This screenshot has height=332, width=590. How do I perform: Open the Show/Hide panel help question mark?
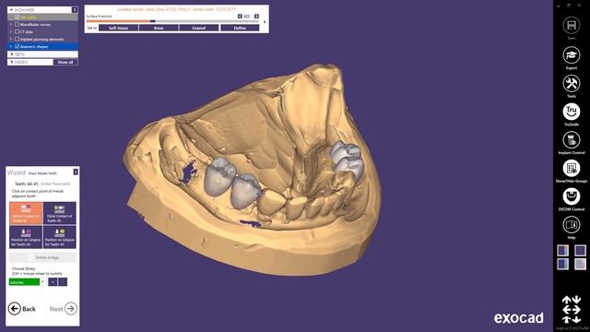tap(75, 10)
